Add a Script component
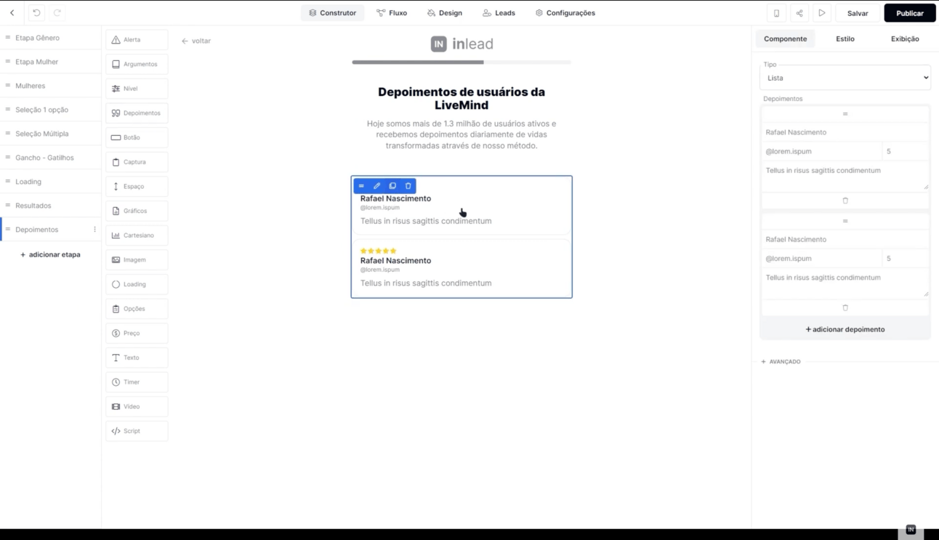Viewport: 939px width, 540px height. (137, 431)
